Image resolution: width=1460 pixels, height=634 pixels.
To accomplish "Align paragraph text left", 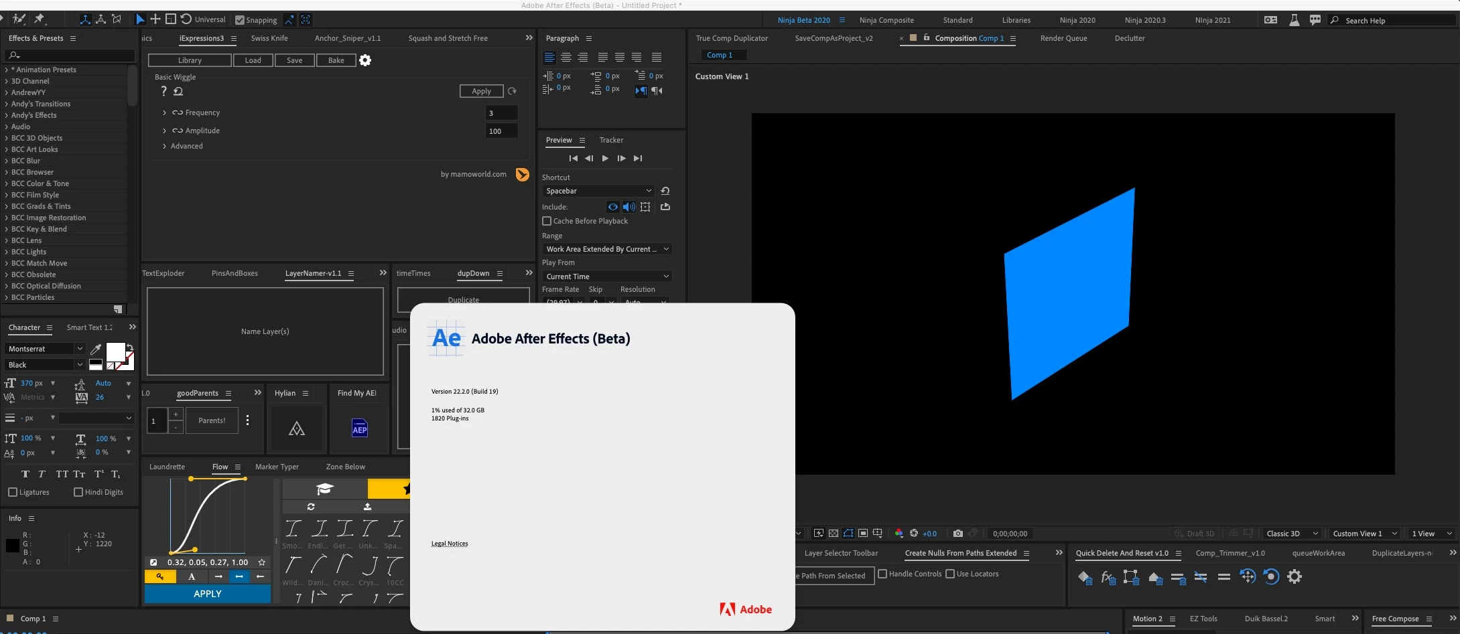I will [x=549, y=58].
